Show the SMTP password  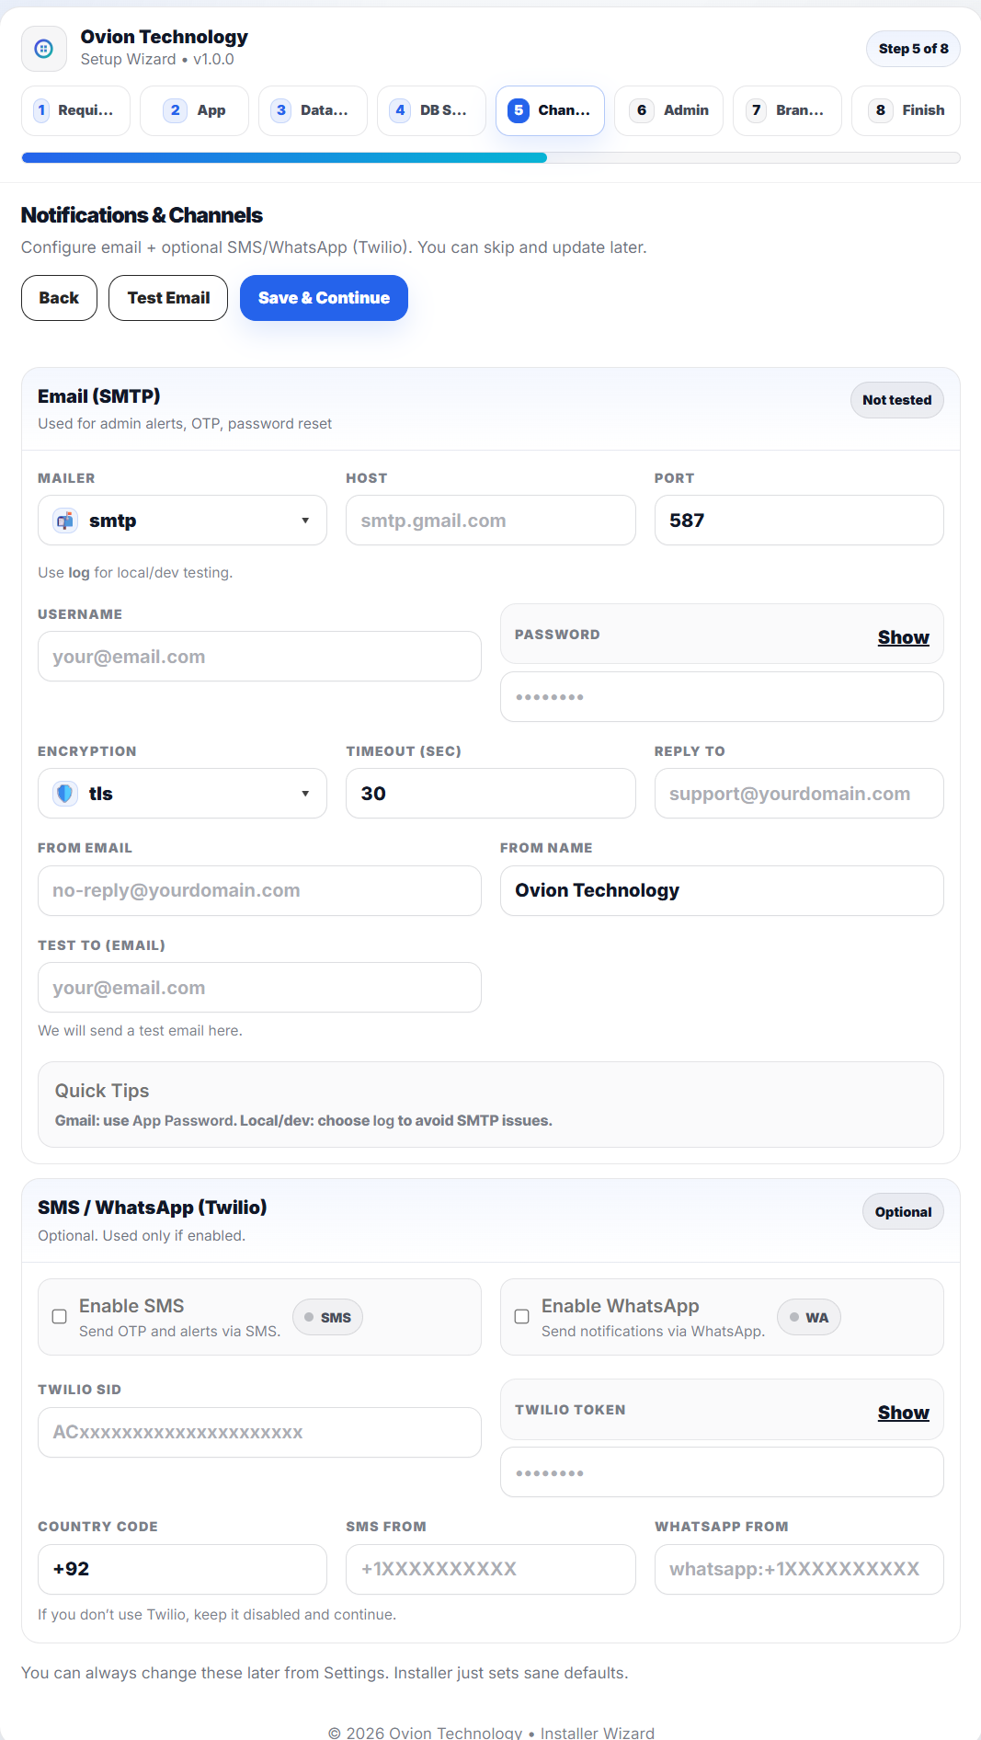[903, 636]
